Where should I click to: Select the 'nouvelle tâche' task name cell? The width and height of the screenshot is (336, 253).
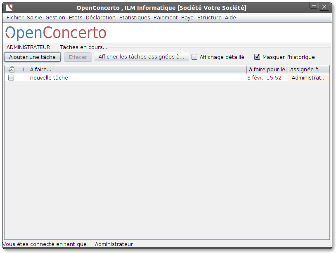[x=137, y=77]
